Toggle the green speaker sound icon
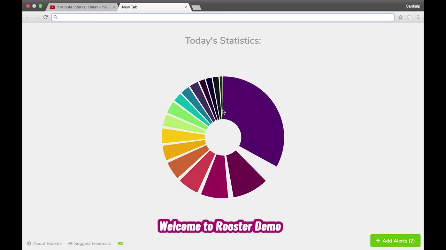446x250 pixels. [120, 243]
